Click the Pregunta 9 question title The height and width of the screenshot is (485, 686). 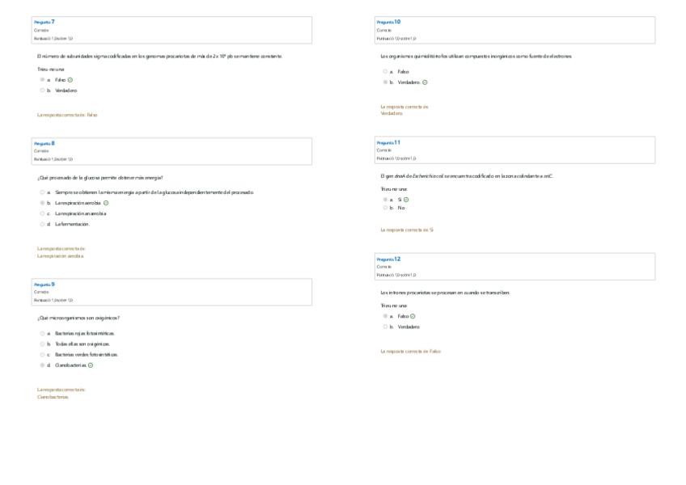pyautogui.click(x=44, y=285)
